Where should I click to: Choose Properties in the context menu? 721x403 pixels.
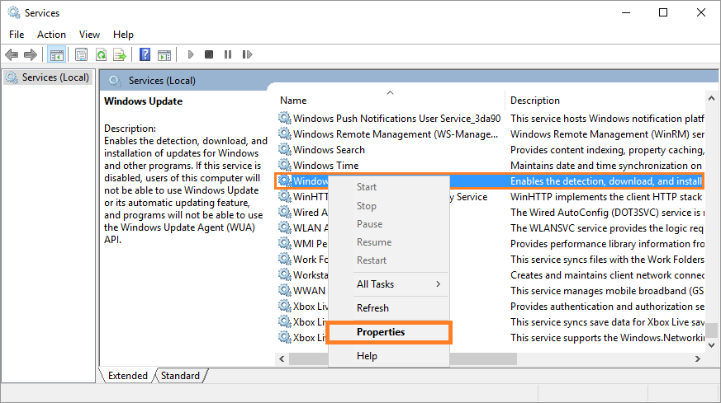pos(388,332)
